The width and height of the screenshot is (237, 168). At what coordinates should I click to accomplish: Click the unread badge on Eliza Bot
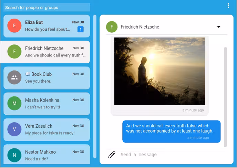[x=81, y=29]
